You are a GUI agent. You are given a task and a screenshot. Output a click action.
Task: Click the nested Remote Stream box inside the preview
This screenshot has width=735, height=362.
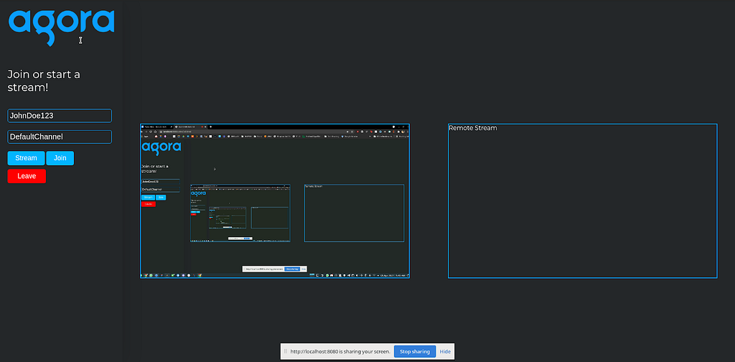(354, 213)
